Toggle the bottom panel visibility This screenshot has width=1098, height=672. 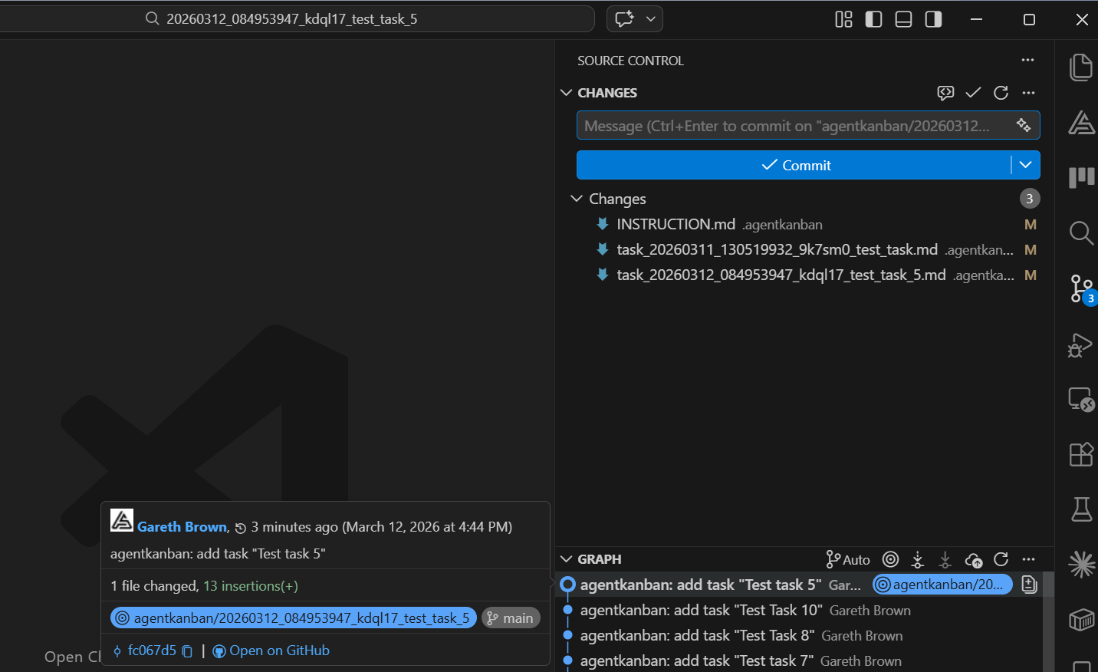click(x=903, y=19)
